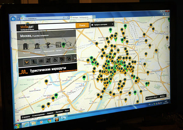
Task: Click the yellow marker near Фили
Action: click(x=46, y=82)
